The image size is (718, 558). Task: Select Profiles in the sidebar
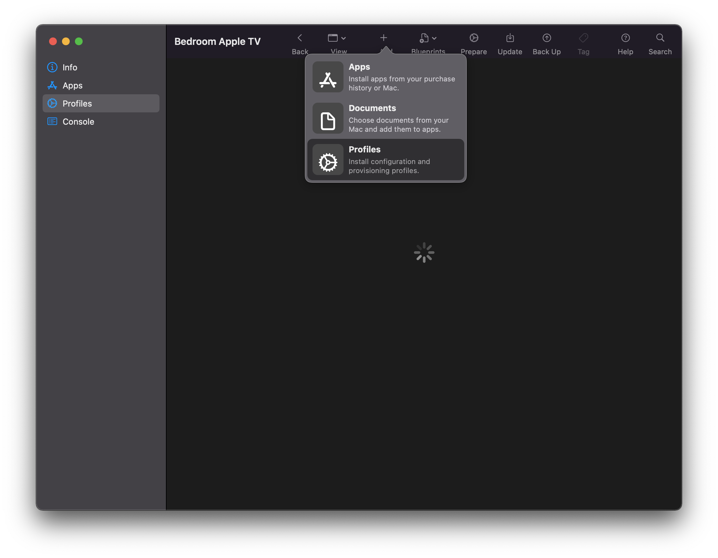point(77,104)
